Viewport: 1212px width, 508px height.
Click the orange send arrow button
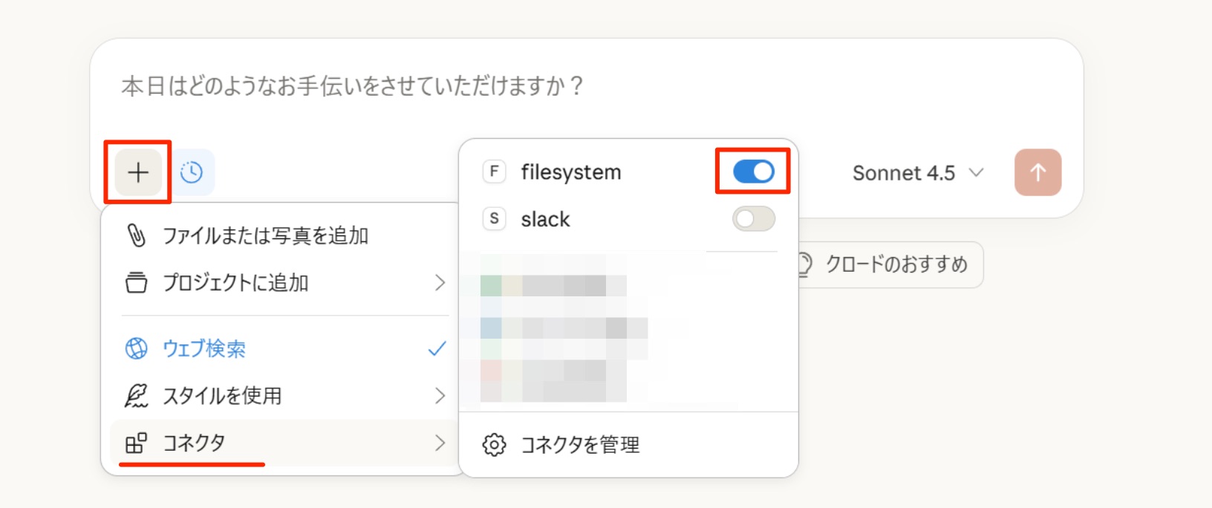click(x=1037, y=172)
